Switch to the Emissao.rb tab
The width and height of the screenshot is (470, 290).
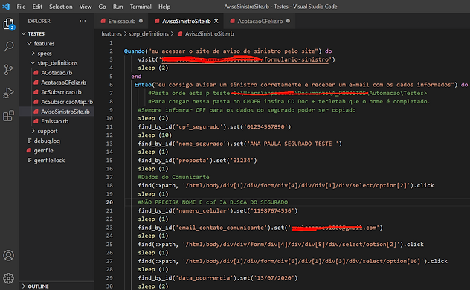click(122, 21)
